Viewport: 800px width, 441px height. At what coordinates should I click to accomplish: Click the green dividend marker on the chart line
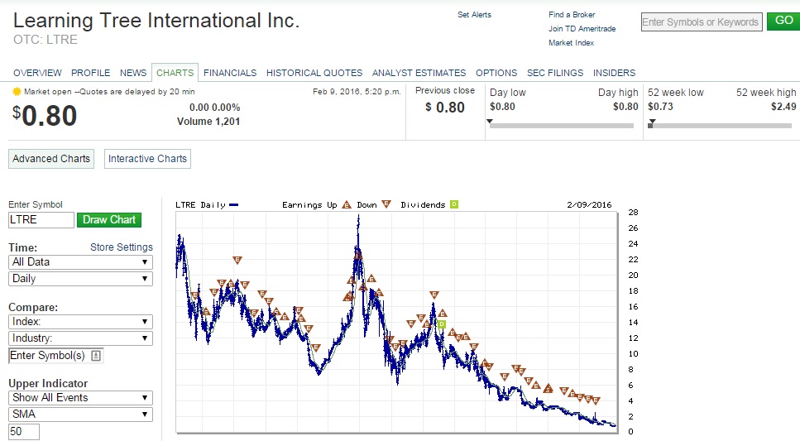pos(442,324)
